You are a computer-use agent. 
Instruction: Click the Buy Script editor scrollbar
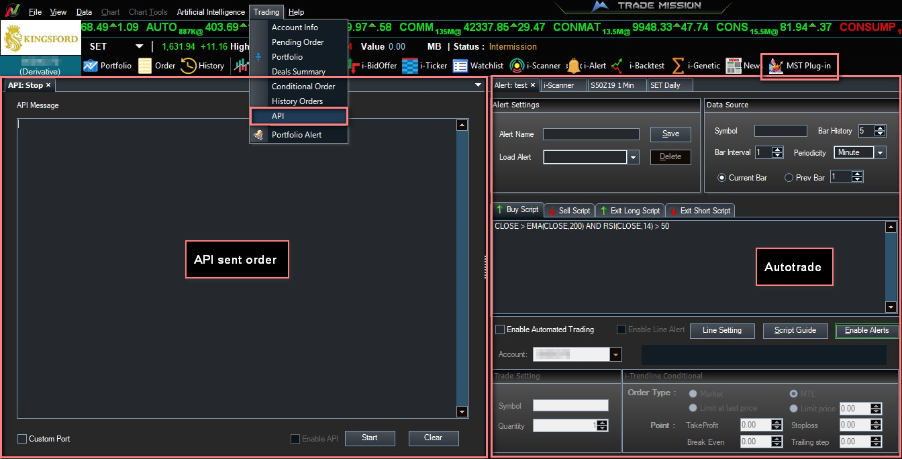pos(891,267)
